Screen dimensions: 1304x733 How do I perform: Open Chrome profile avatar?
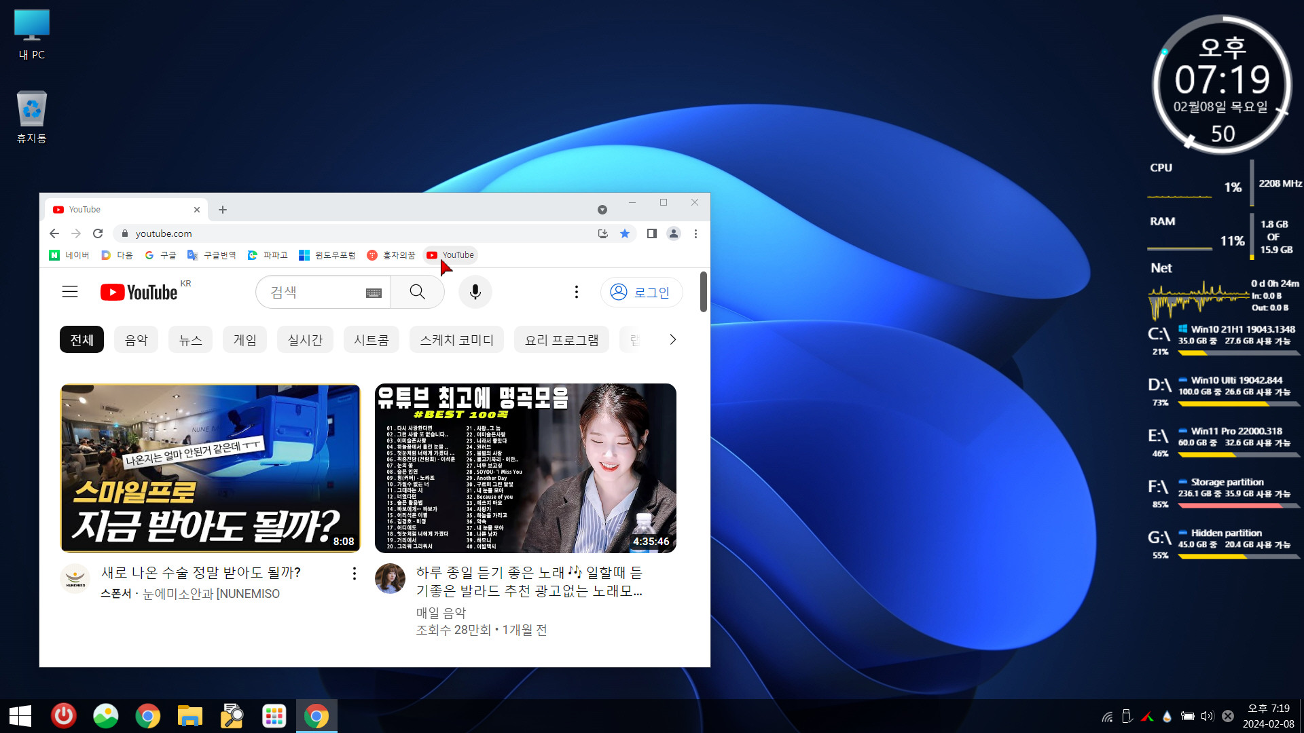[x=674, y=233]
